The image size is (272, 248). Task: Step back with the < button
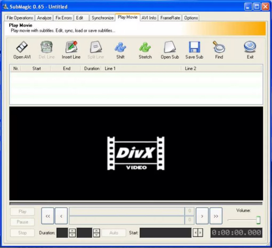(x=61, y=216)
